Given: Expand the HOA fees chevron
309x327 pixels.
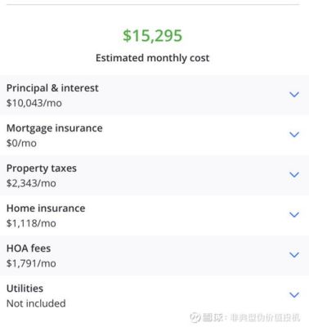Looking at the screenshot, I should (294, 254).
